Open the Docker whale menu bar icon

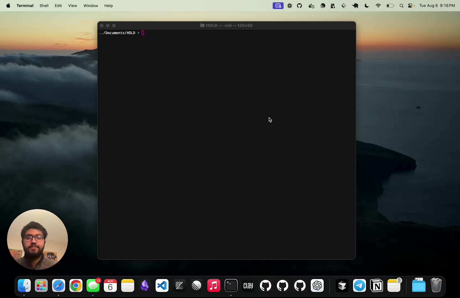311,6
